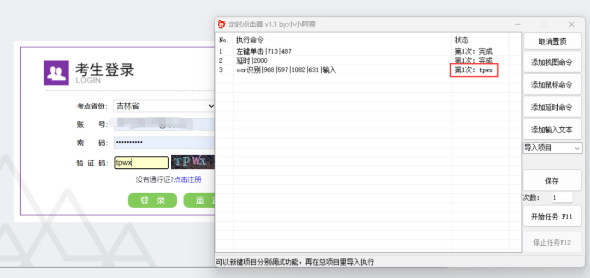Expand the 导入项目 combo box
This screenshot has width=590, height=278.
(552, 148)
